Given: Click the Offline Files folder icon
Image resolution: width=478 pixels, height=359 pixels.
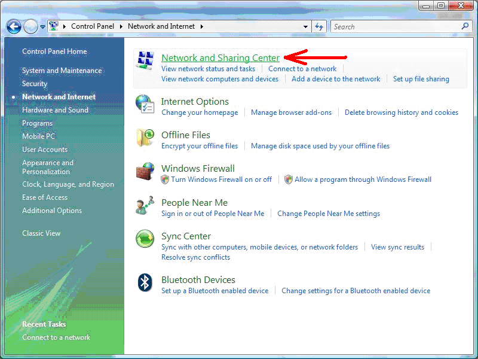Looking at the screenshot, I should coord(145,138).
